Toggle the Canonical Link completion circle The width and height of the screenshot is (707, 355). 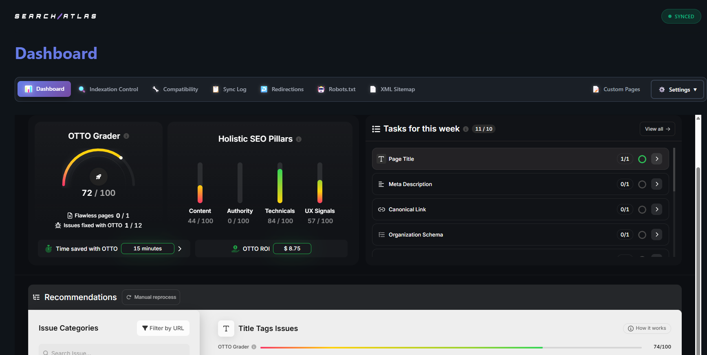click(642, 210)
